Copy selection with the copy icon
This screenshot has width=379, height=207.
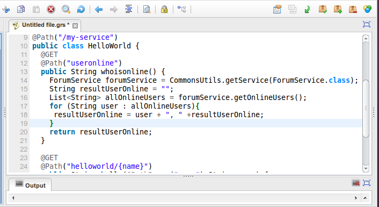pyautogui.click(x=21, y=10)
